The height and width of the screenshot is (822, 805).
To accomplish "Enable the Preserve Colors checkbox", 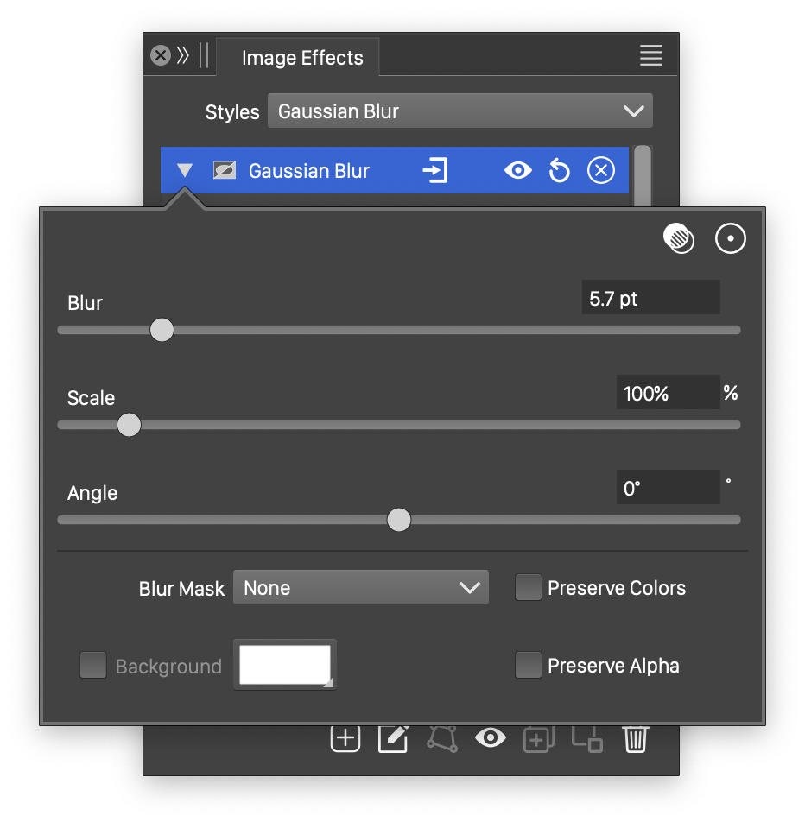I will [528, 588].
